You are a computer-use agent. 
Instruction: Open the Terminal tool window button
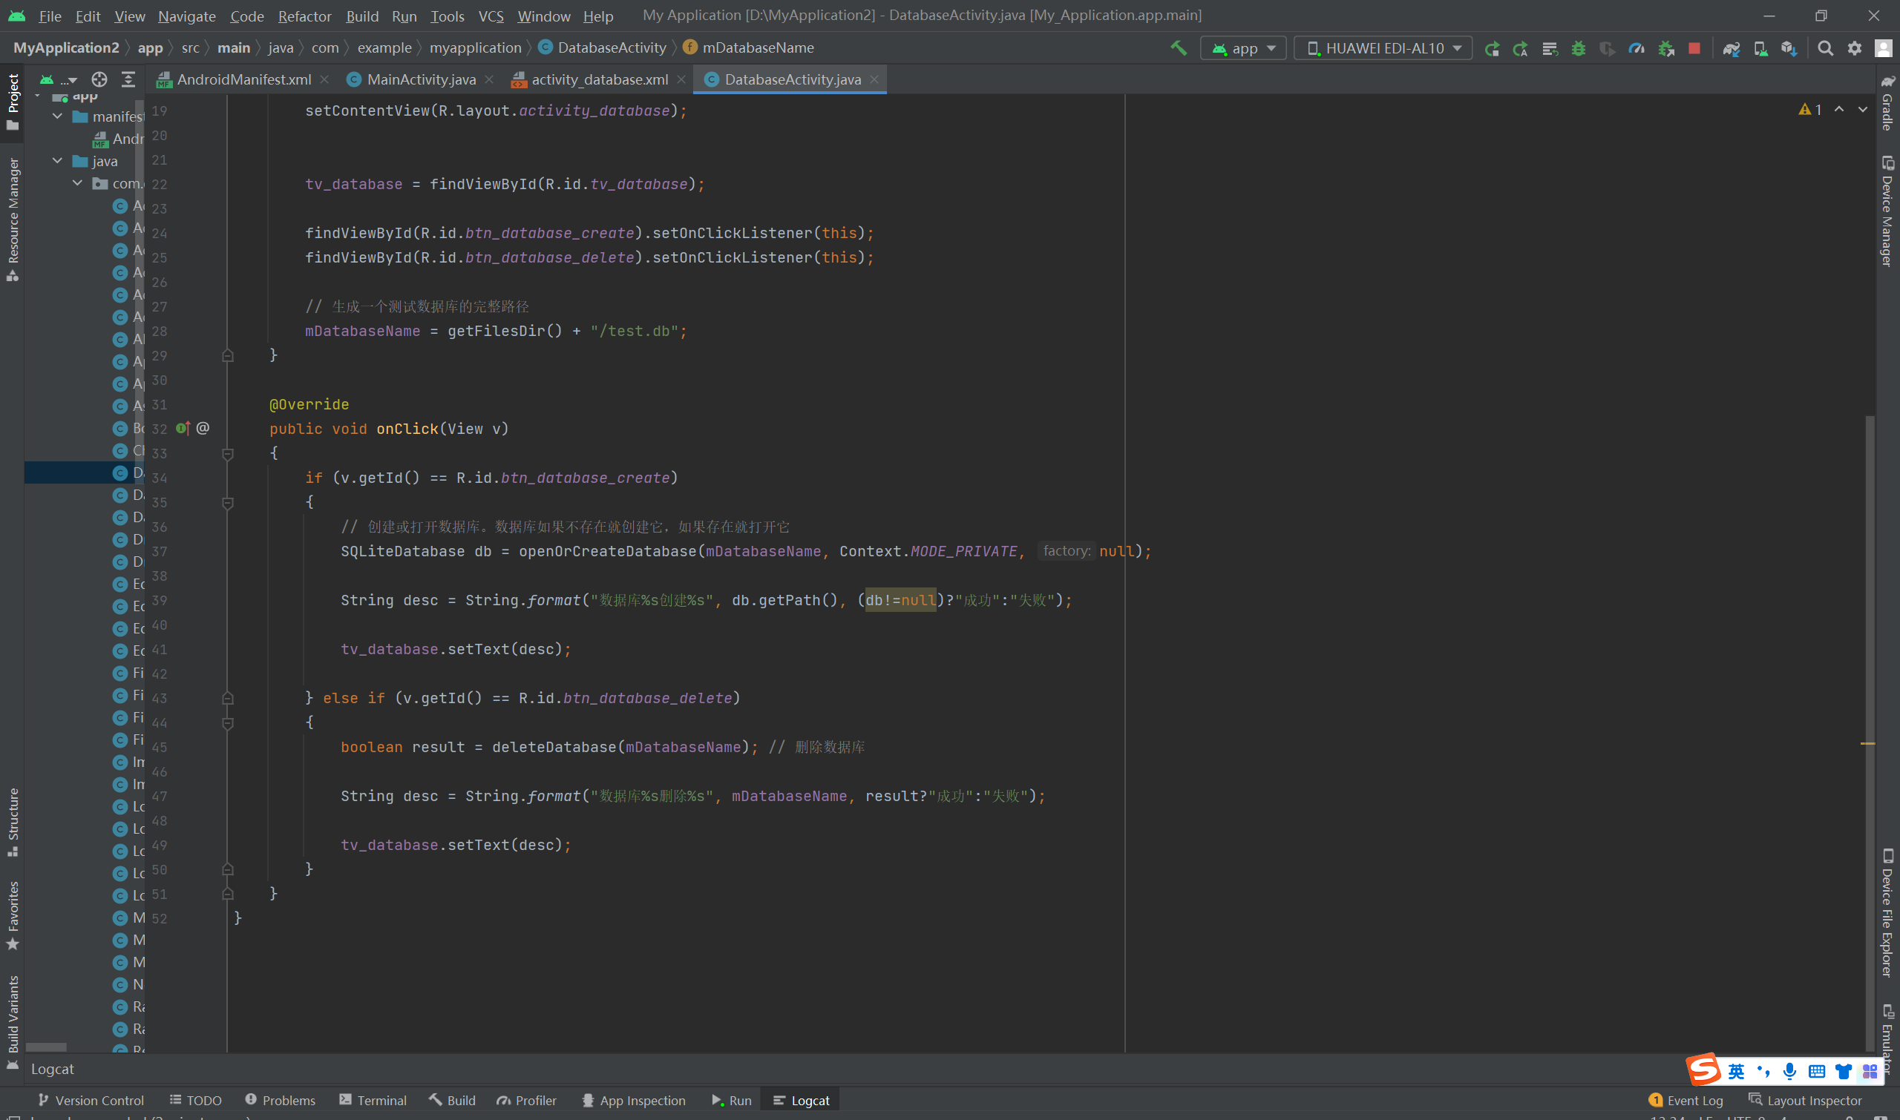(373, 1101)
